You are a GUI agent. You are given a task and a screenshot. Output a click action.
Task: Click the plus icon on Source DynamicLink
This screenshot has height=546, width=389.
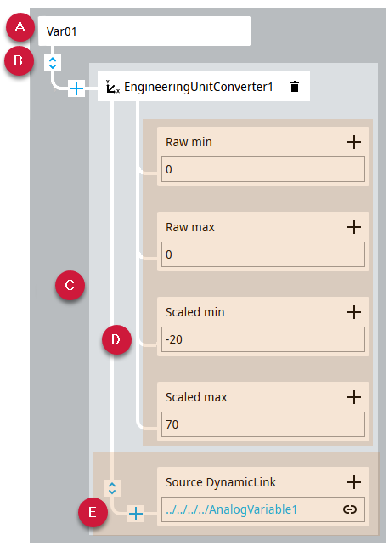coord(354,482)
